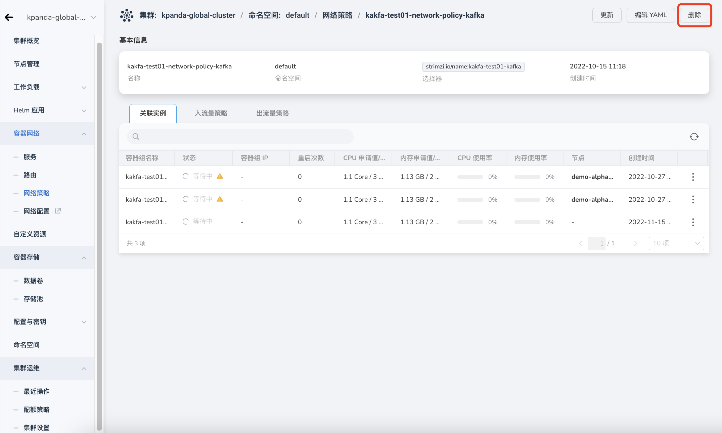Viewport: 722px width, 433px height.
Task: Go to previous page arrow
Action: point(581,243)
